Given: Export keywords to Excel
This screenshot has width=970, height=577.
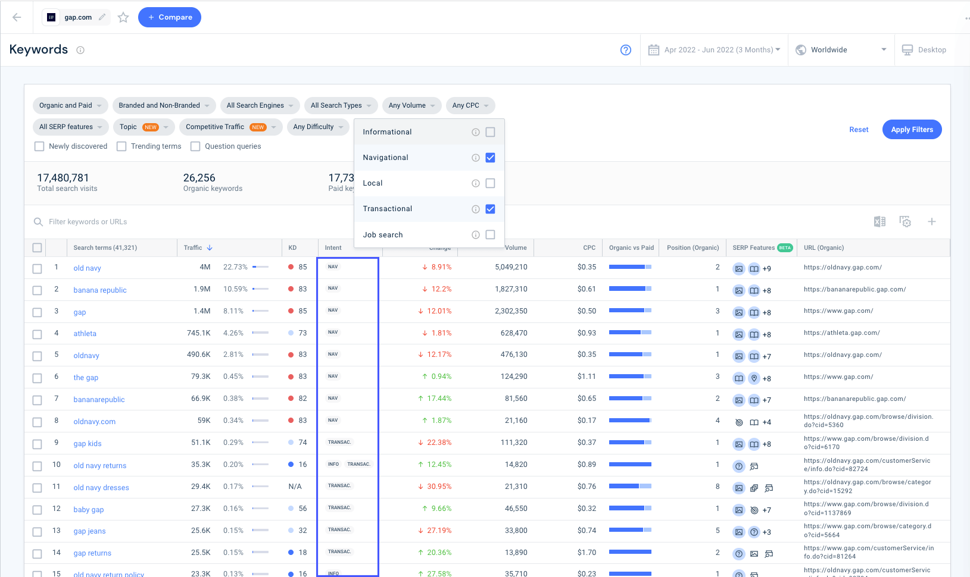Looking at the screenshot, I should pyautogui.click(x=879, y=221).
